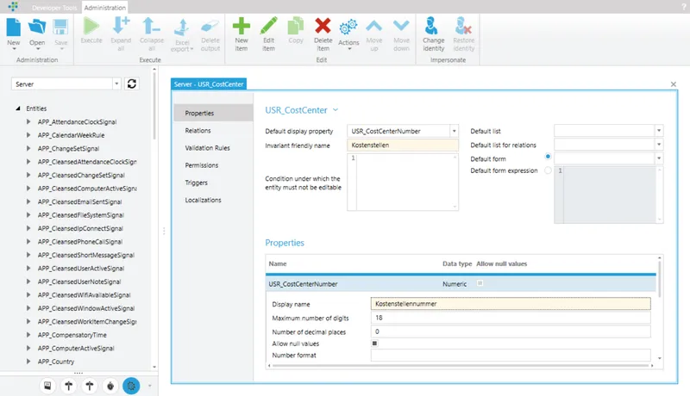Click the New Item green plus icon
This screenshot has width=690, height=396.
[242, 27]
